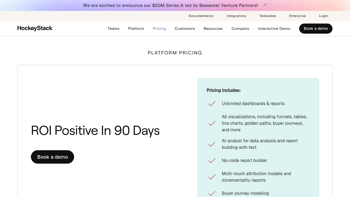Click checkmark beside Multi-touch attribution models
Viewport: 350px width, 197px height.
click(x=212, y=177)
